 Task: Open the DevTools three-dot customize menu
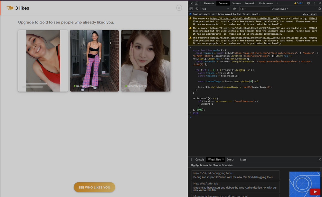(x=314, y=3)
